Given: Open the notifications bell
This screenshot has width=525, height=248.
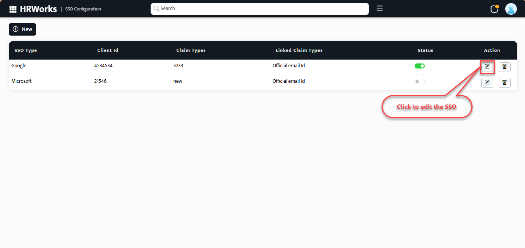Looking at the screenshot, I should tap(494, 9).
